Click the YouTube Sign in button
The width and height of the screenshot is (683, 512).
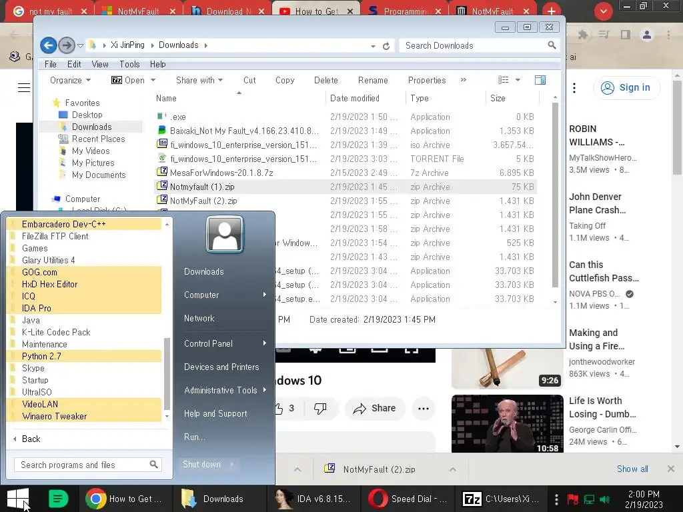[x=626, y=87]
